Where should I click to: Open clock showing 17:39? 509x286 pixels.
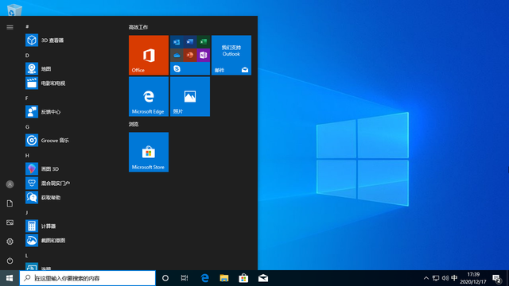(473, 278)
